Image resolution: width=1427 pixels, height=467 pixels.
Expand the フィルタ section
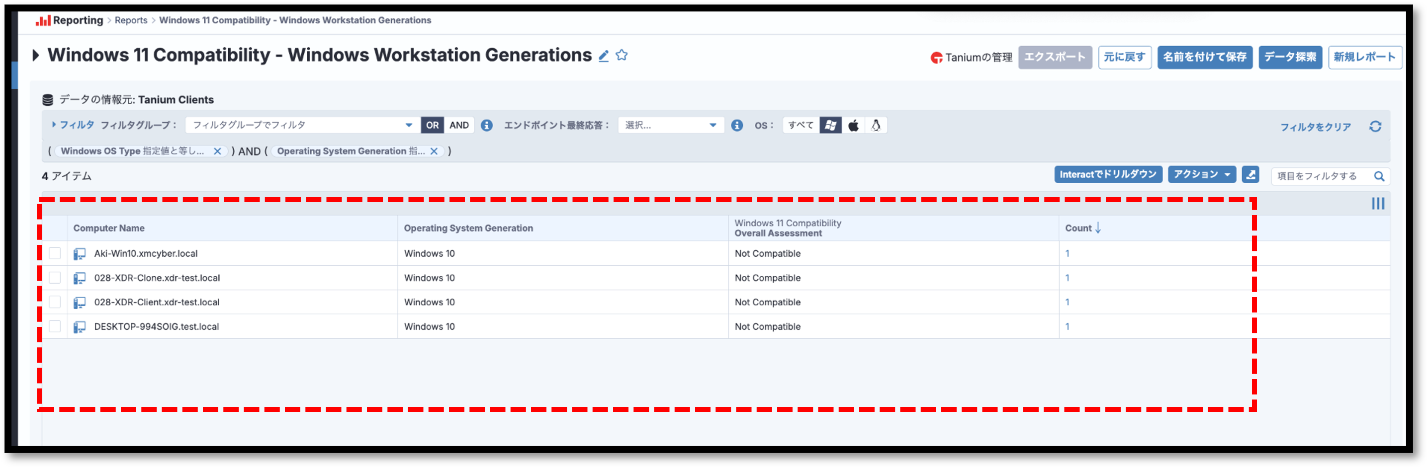click(x=73, y=125)
